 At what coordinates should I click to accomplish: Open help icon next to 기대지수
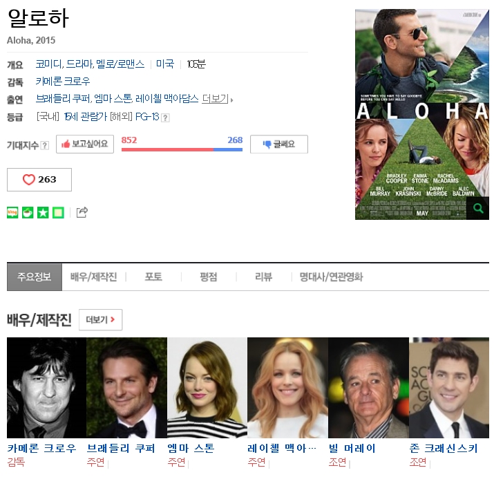[45, 145]
